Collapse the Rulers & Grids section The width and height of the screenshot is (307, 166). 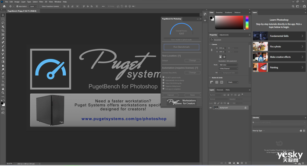click(210, 78)
